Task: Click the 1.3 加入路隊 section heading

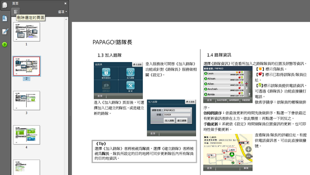Action: [109, 55]
